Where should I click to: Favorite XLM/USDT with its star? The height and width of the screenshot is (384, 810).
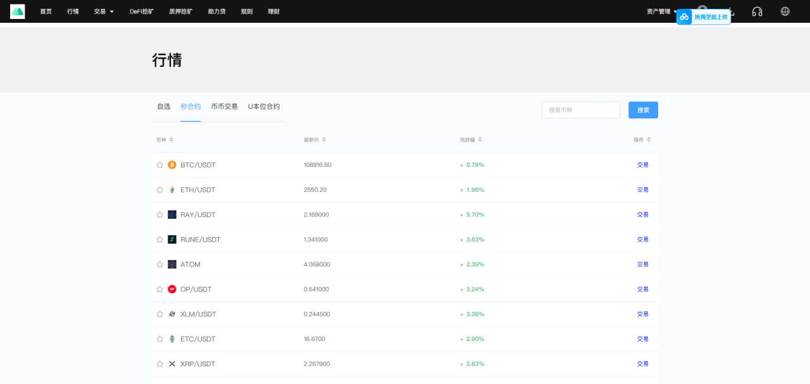point(160,314)
